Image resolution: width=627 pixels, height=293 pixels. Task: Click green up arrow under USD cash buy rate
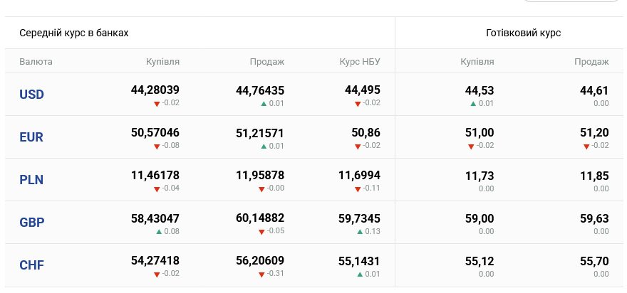point(473,103)
